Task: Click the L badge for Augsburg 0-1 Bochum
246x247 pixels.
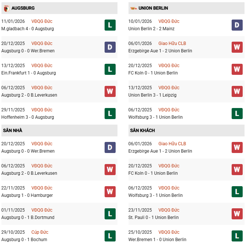Action: pos(110,236)
